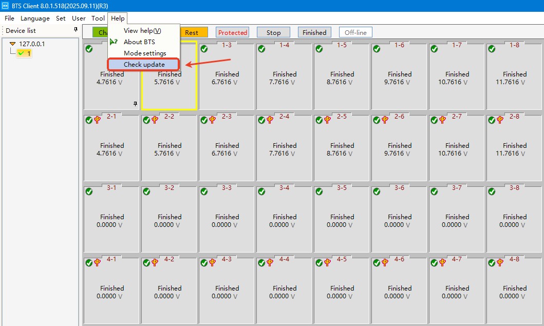
Task: Click the Off-line status filter button
Action: point(355,32)
